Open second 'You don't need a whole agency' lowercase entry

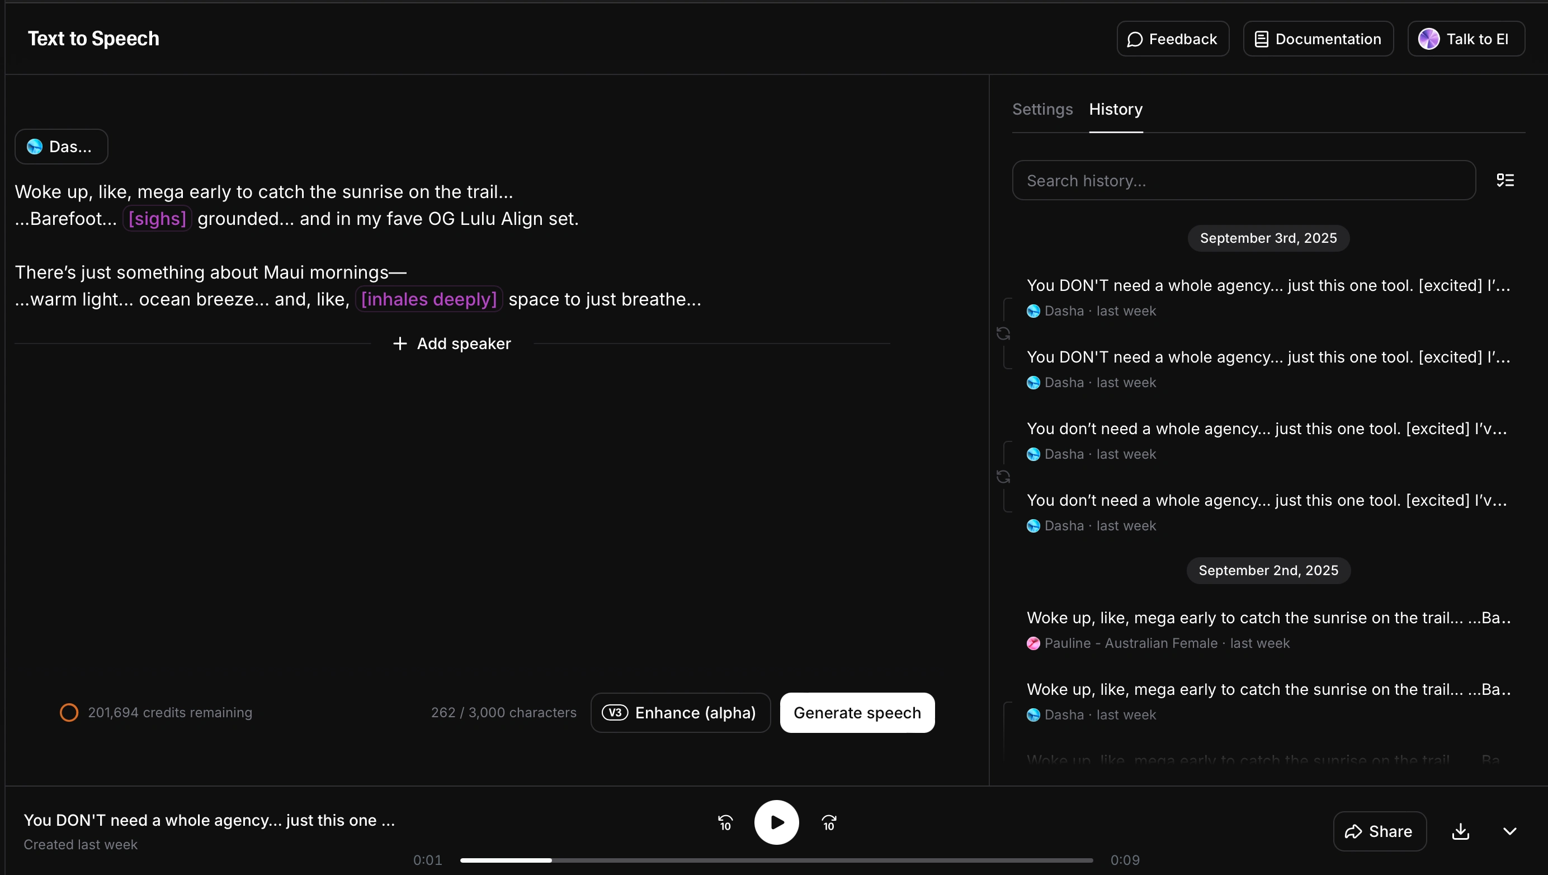1268,512
